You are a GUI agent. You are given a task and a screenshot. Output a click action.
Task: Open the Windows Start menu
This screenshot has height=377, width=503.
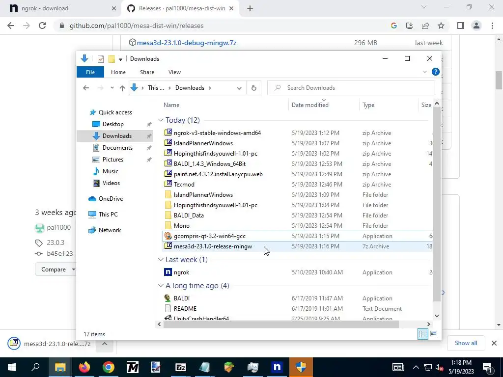pyautogui.click(x=12, y=367)
